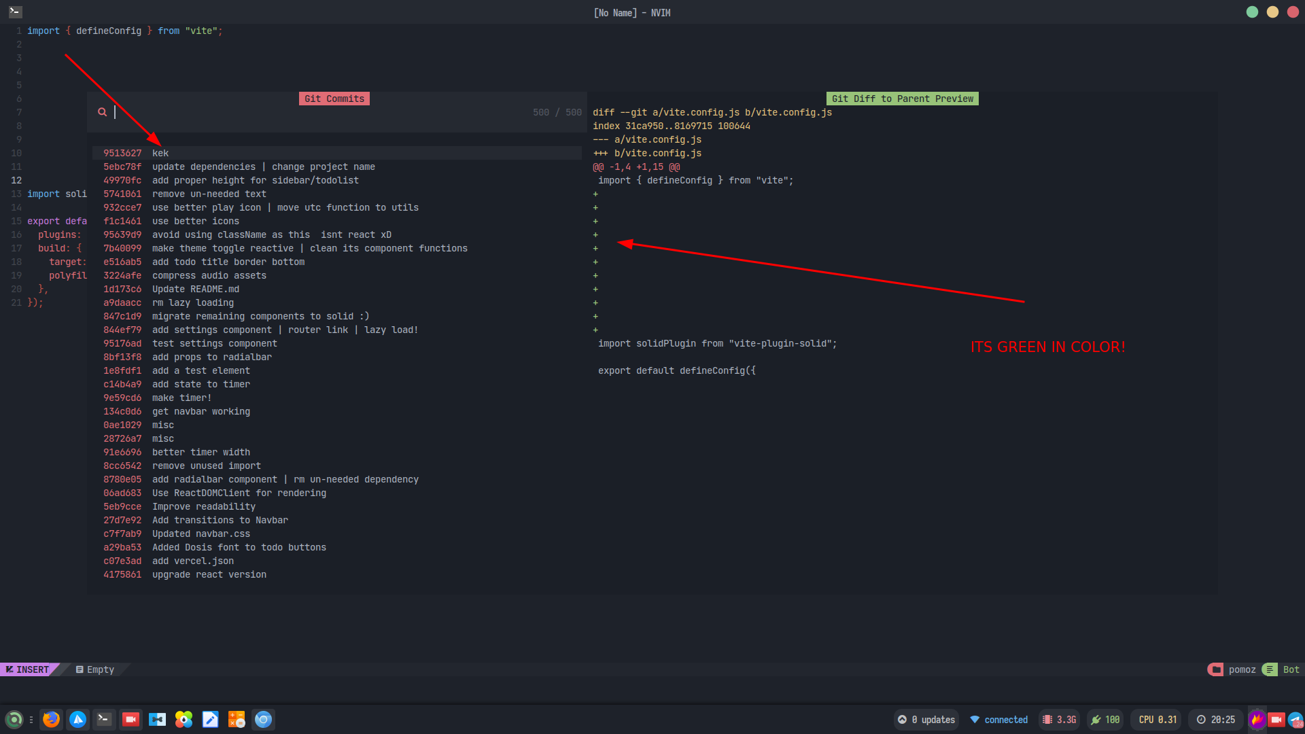
Task: Select commit 5741061 'remove un-needed text'
Action: pyautogui.click(x=336, y=194)
